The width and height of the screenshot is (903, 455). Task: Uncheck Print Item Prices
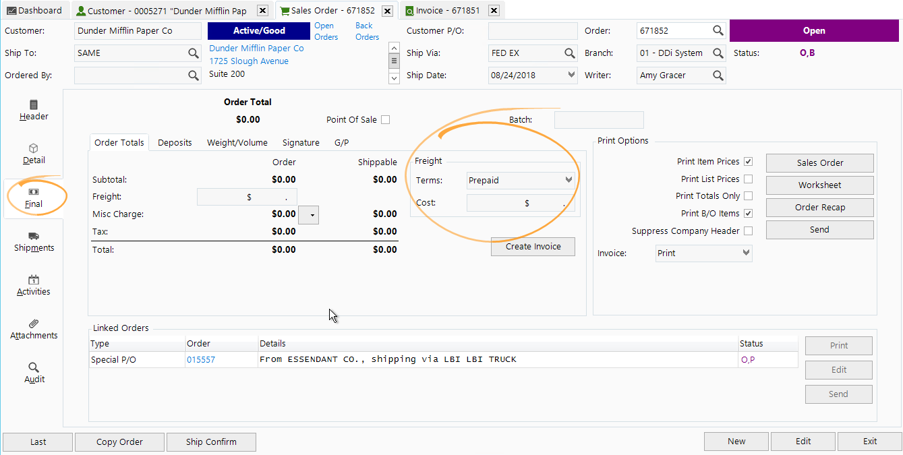[749, 162]
